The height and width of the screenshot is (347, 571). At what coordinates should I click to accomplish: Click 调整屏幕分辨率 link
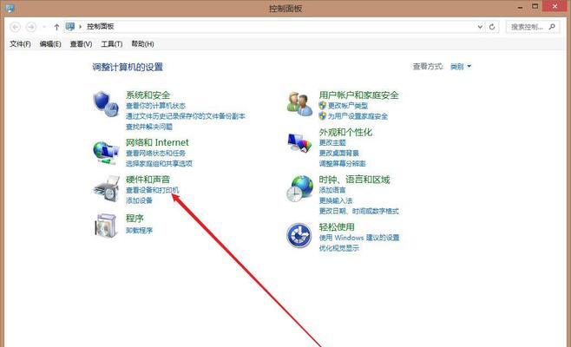(x=342, y=163)
